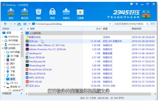Open the title bar menu dropdown icon
The width and height of the screenshot is (158, 103).
[137, 4]
